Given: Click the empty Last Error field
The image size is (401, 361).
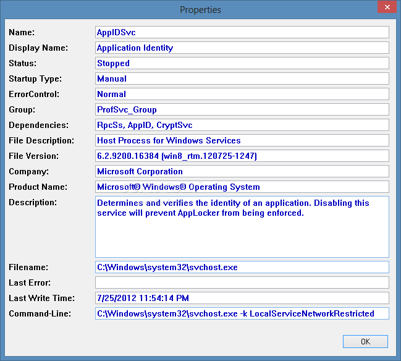Looking at the screenshot, I should [x=242, y=282].
